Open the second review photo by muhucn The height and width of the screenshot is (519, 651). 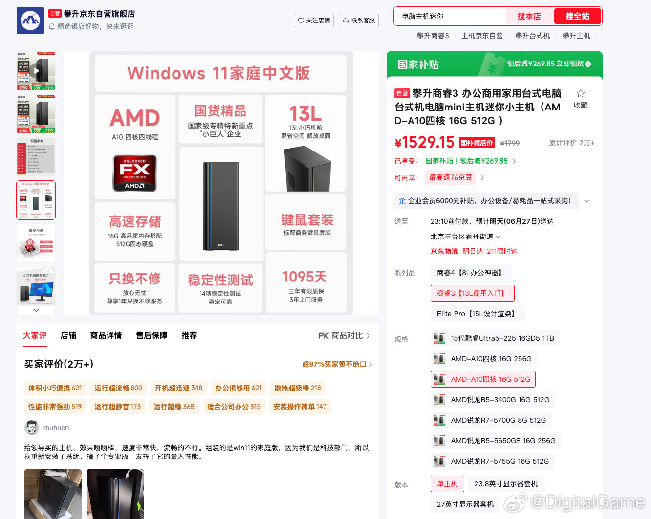click(x=115, y=494)
